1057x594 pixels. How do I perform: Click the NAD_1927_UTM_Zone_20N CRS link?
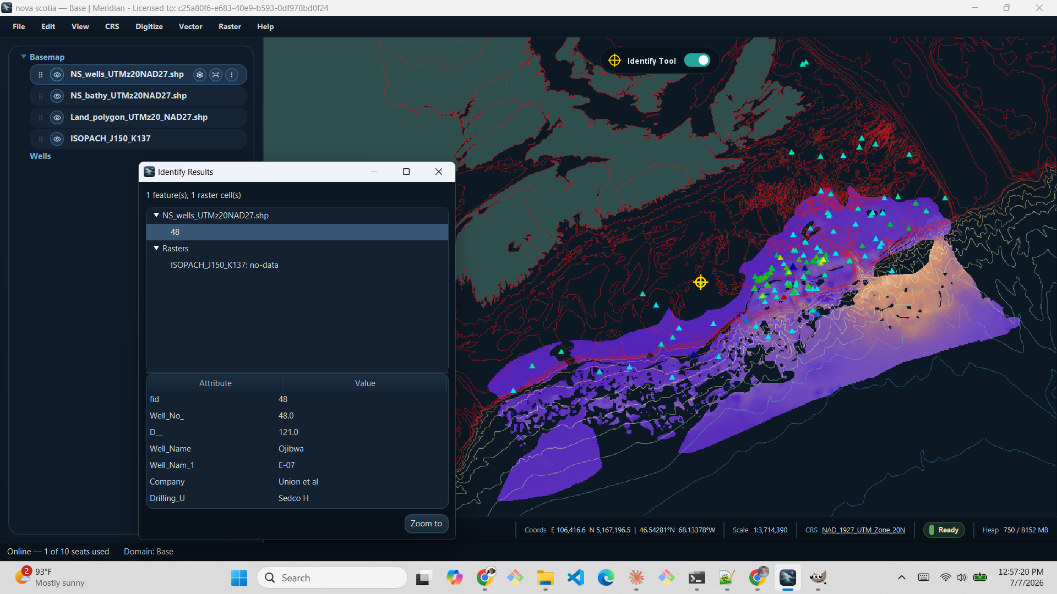tap(863, 530)
